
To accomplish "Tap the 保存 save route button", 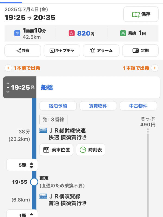I will [x=141, y=14].
